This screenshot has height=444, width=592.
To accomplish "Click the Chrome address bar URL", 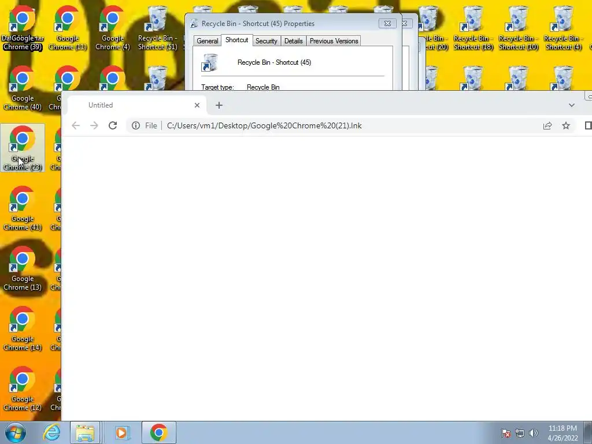I will pyautogui.click(x=264, y=125).
